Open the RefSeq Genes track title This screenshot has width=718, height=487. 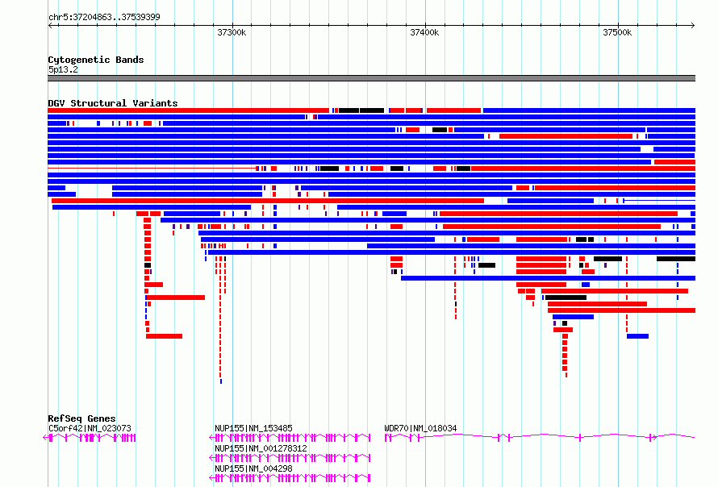tap(81, 418)
